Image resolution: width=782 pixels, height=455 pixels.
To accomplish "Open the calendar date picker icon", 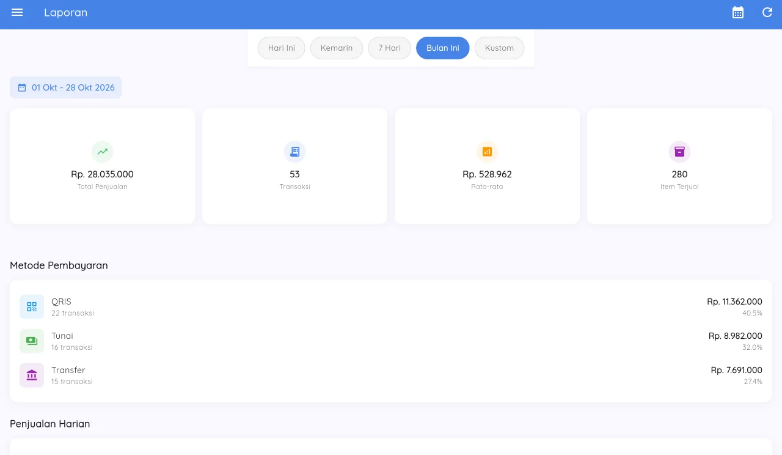I will 738,12.
